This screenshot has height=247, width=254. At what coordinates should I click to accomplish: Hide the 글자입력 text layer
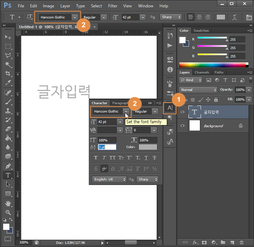(182, 112)
